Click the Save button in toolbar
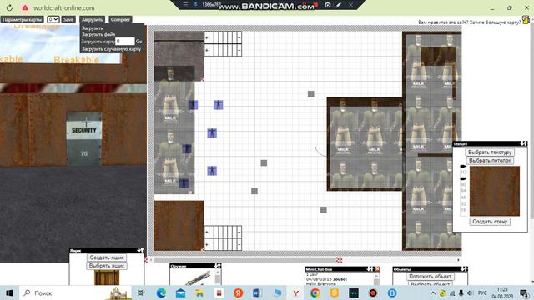The image size is (534, 300). click(x=68, y=19)
